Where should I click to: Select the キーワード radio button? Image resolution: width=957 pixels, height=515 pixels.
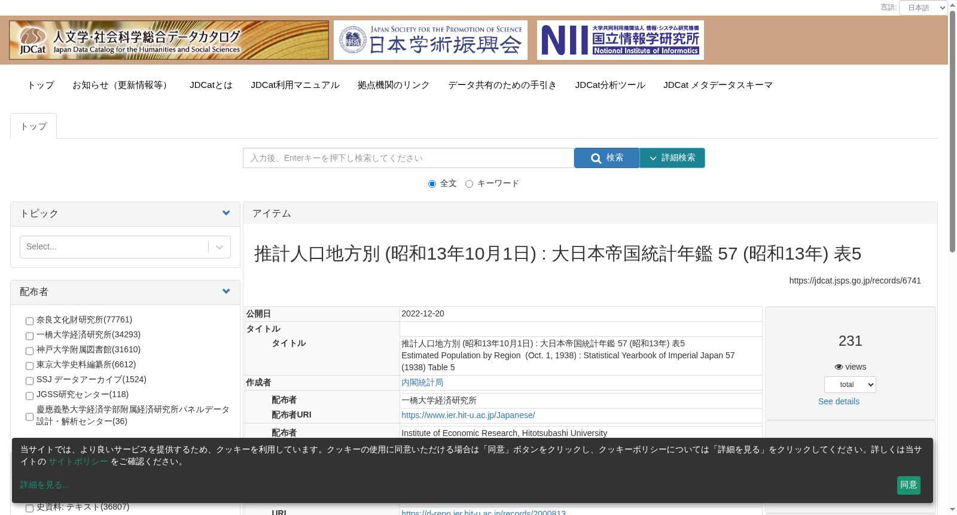tap(469, 184)
